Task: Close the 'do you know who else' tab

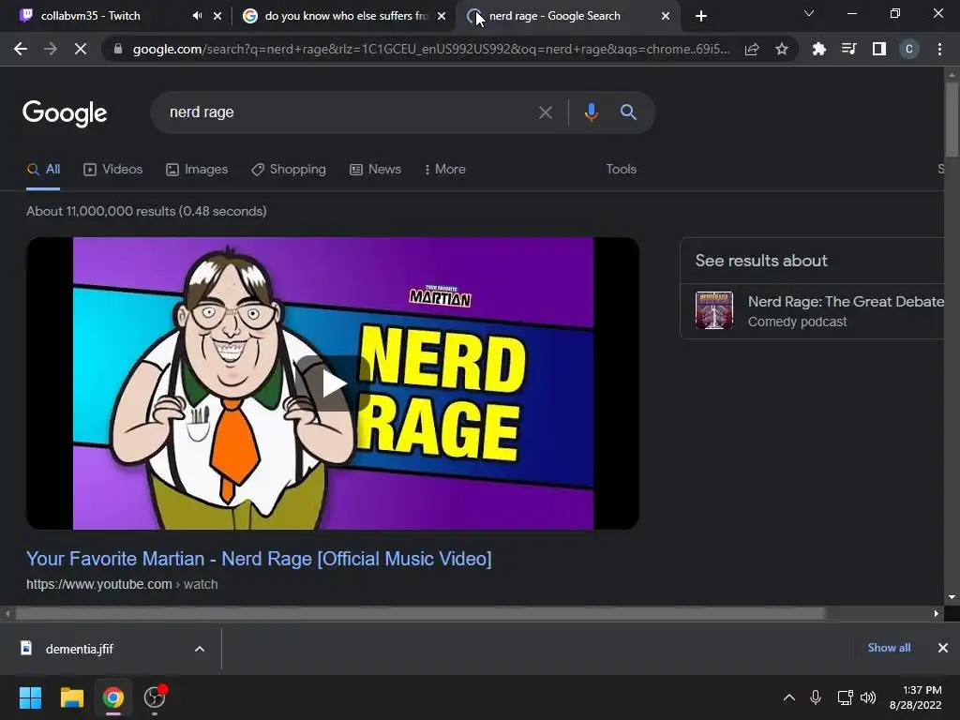Action: [x=442, y=16]
